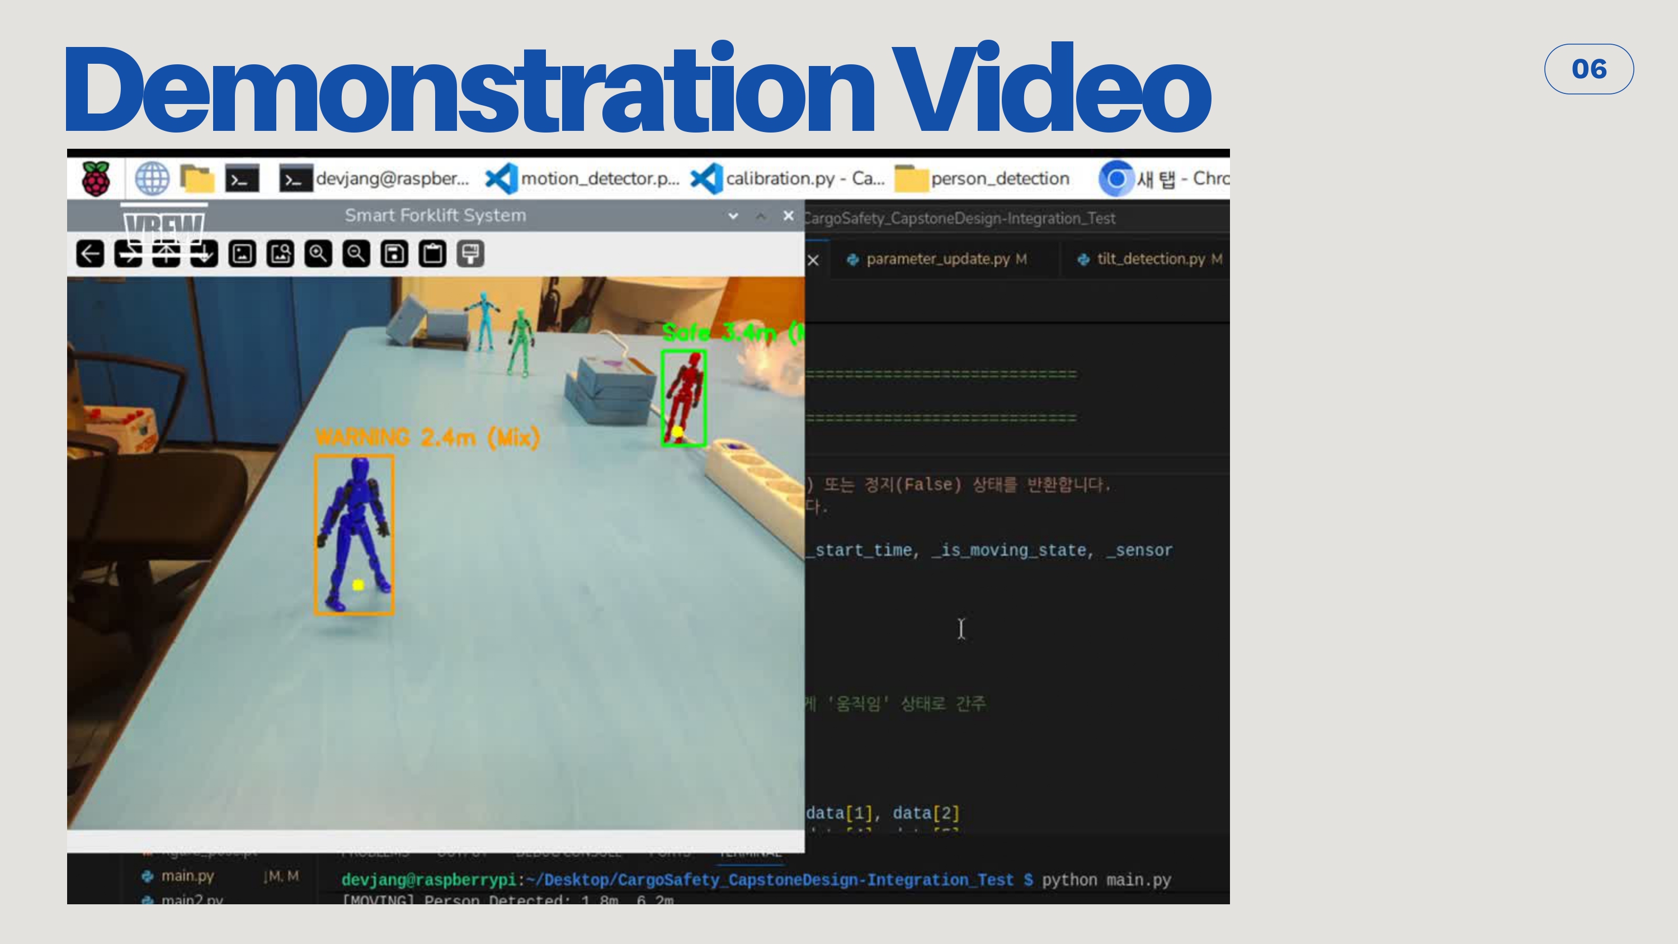Open the file manager folder icon

tap(197, 178)
